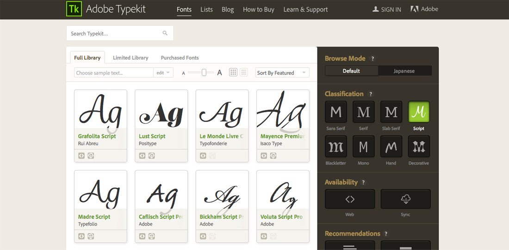The width and height of the screenshot is (509, 250).
Task: Click the Typofonderie foundry name
Action: [213, 143]
